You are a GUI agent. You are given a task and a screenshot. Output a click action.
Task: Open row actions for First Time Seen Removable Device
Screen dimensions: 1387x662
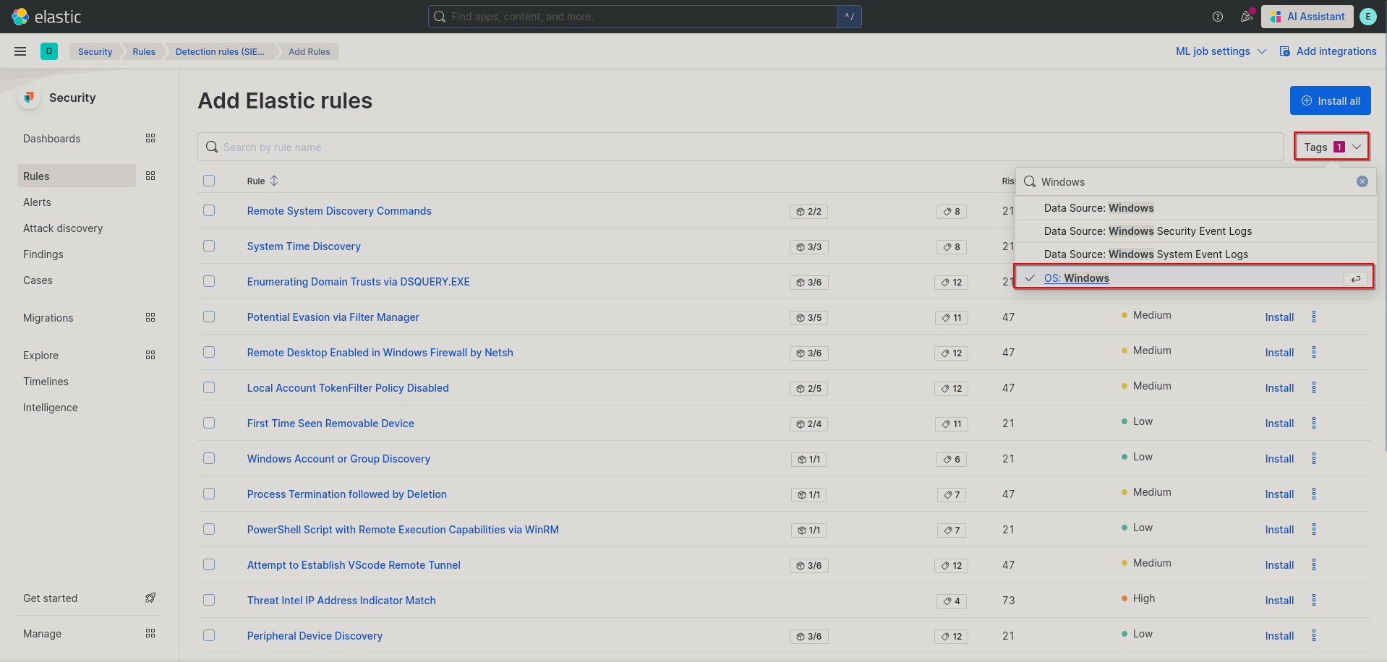(1314, 423)
